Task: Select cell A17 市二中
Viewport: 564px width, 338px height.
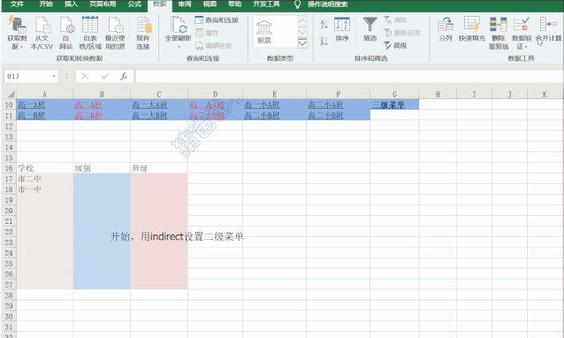Action: (x=44, y=179)
